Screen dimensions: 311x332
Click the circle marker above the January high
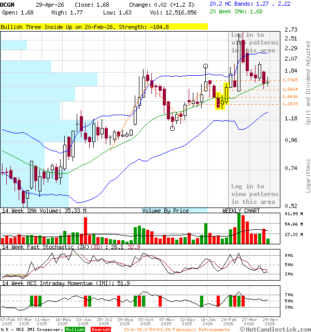point(206,66)
